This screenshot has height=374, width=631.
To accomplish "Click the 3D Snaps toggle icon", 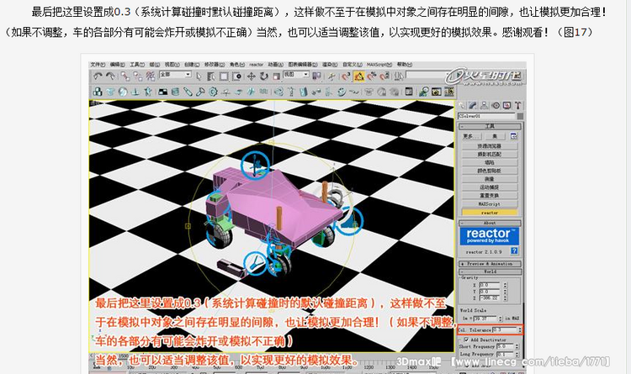I will click(x=346, y=76).
